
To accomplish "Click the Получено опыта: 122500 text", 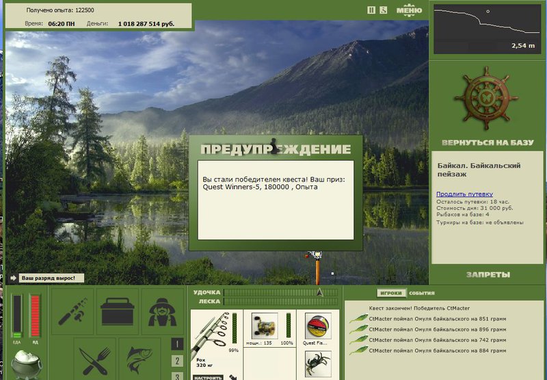I will pyautogui.click(x=60, y=10).
